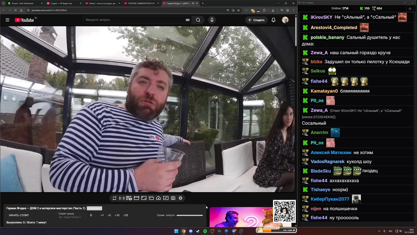Add +5 minutes to split

[109, 215]
